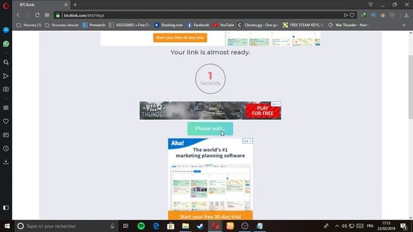Open File Explorer from the taskbar
This screenshot has width=413, height=232.
click(x=185, y=226)
